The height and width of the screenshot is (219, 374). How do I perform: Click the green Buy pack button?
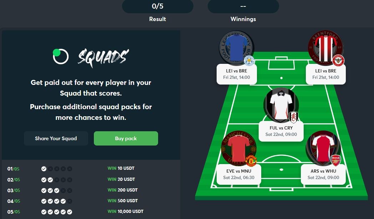click(126, 138)
